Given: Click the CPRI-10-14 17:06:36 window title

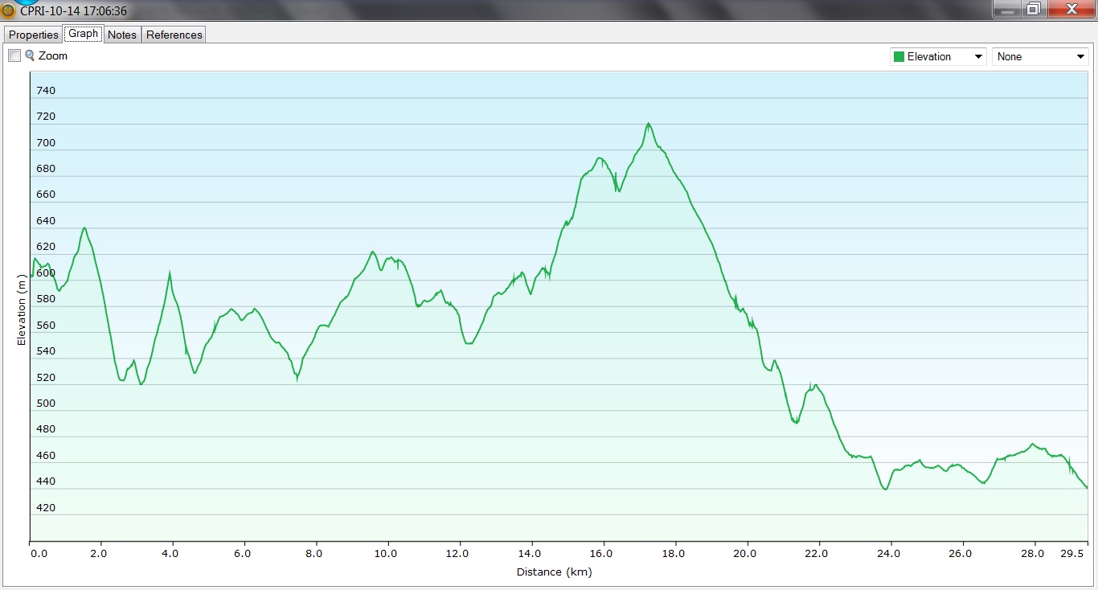Looking at the screenshot, I should [x=73, y=11].
